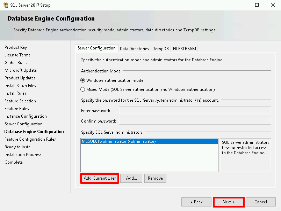Viewport: 281px width, 211px height.
Task: Click the Confirm password field
Action: click(195, 121)
